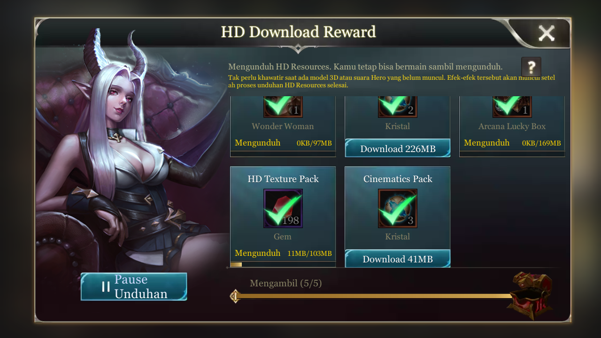Click the HD Texture Pack download progress bar
601x338 pixels.
point(283,264)
